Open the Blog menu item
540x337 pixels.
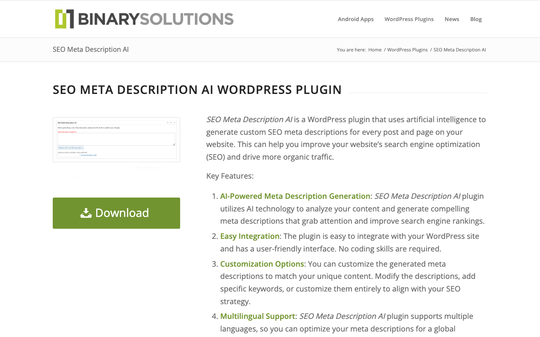(x=476, y=19)
